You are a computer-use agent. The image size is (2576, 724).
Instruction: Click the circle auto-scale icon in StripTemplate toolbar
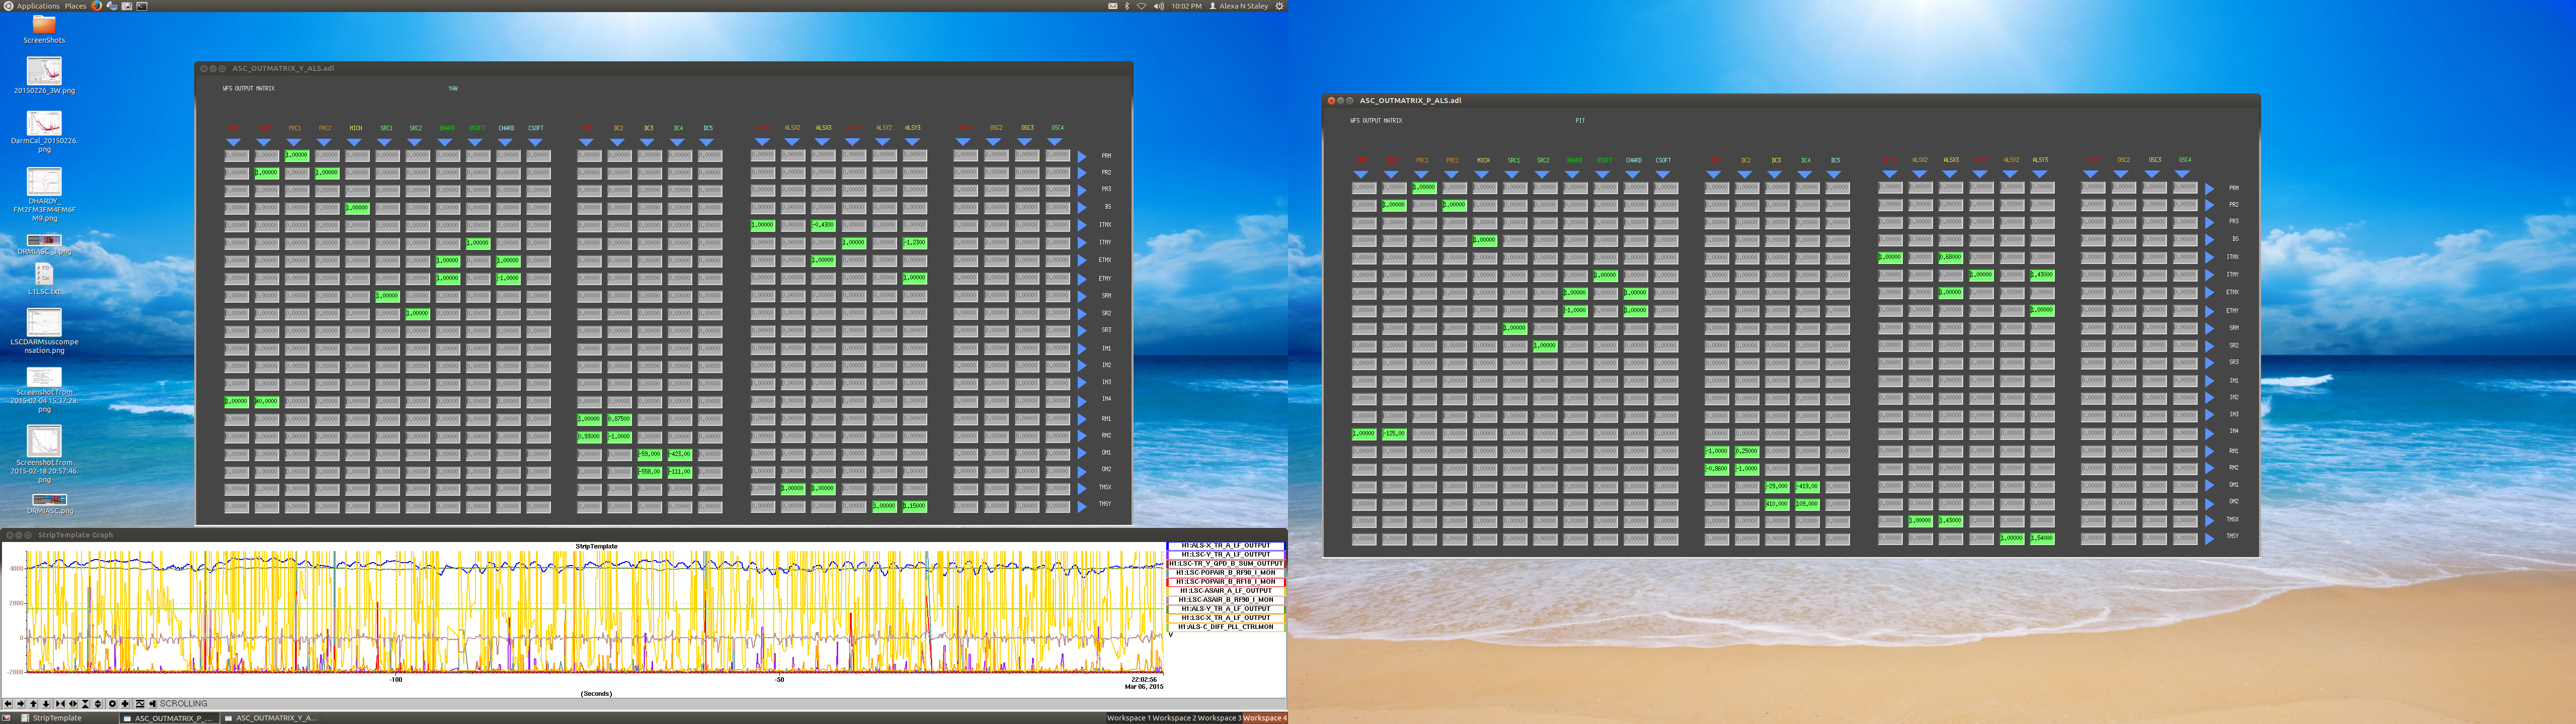pos(112,704)
